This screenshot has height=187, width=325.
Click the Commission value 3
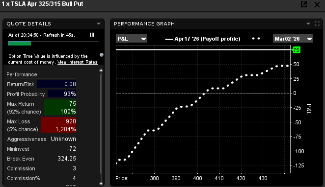click(74, 168)
